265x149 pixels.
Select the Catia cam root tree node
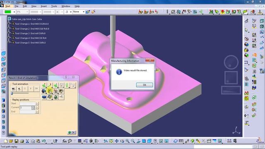pyautogui.click(x=26, y=19)
